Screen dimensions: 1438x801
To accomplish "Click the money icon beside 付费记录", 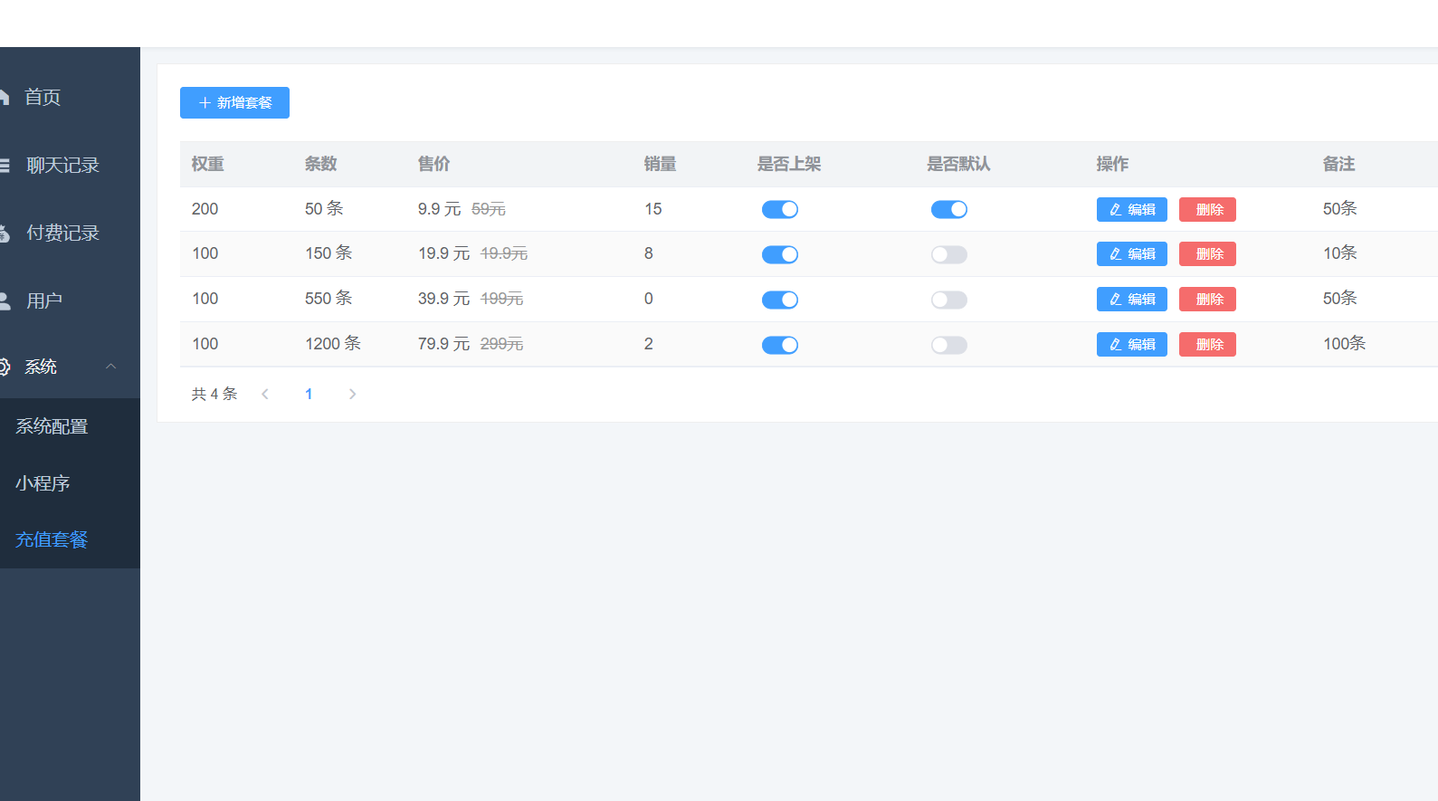I will coord(4,234).
